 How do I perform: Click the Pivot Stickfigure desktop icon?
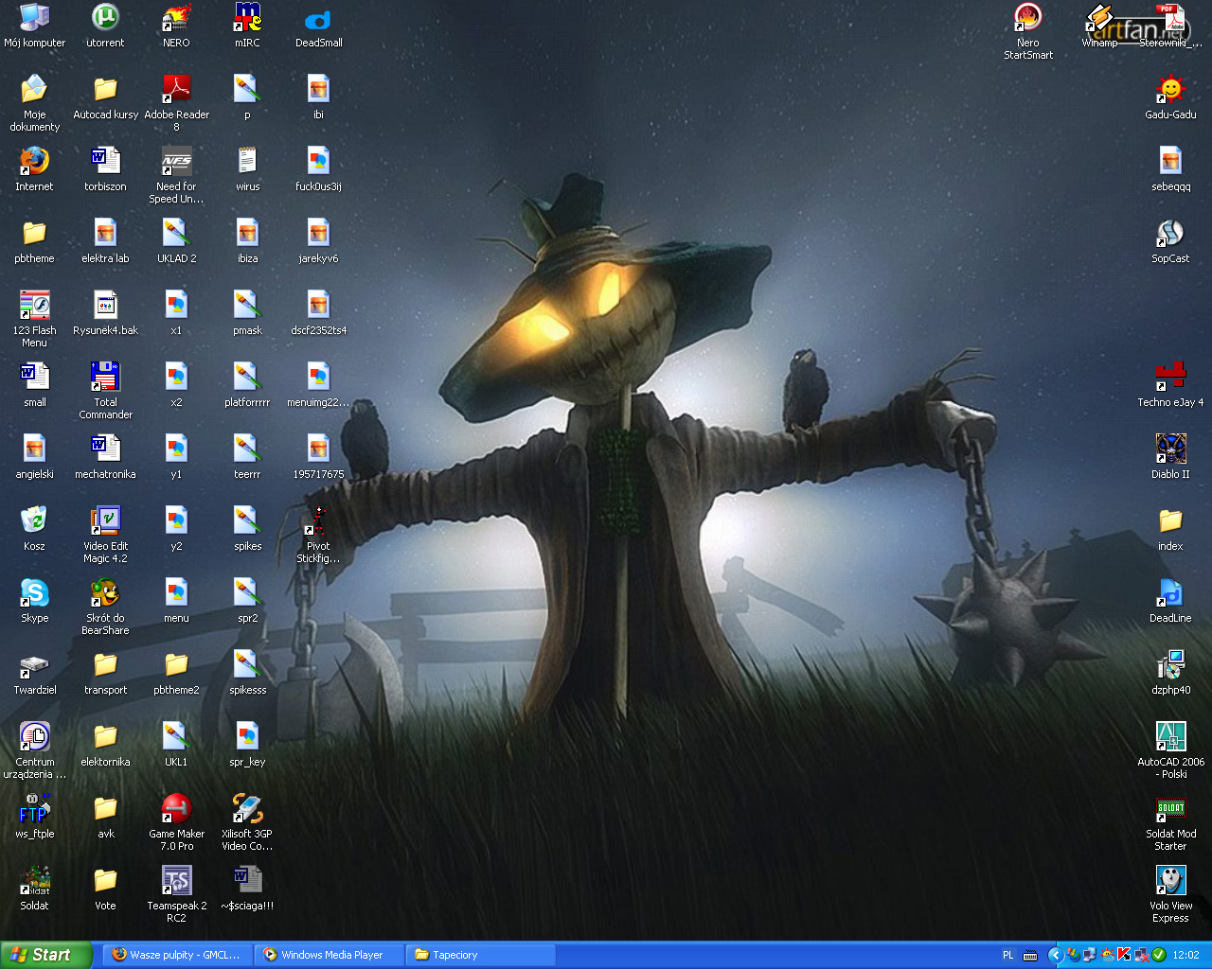pyautogui.click(x=318, y=521)
